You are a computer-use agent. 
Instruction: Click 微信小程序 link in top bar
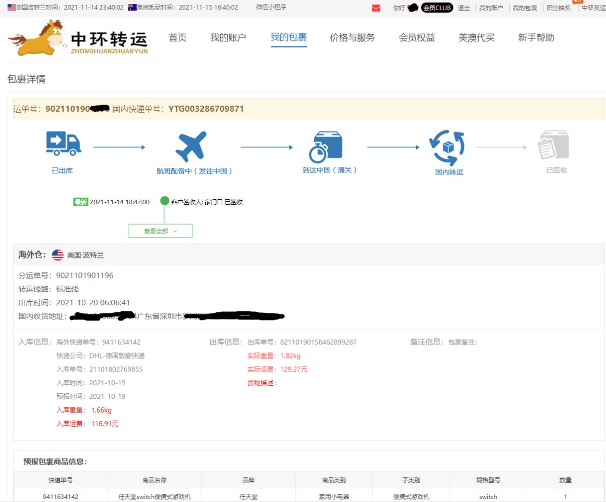271,7
